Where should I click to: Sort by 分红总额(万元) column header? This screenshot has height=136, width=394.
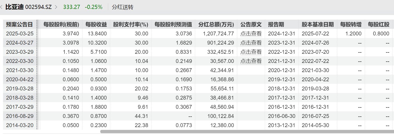pos(216,24)
